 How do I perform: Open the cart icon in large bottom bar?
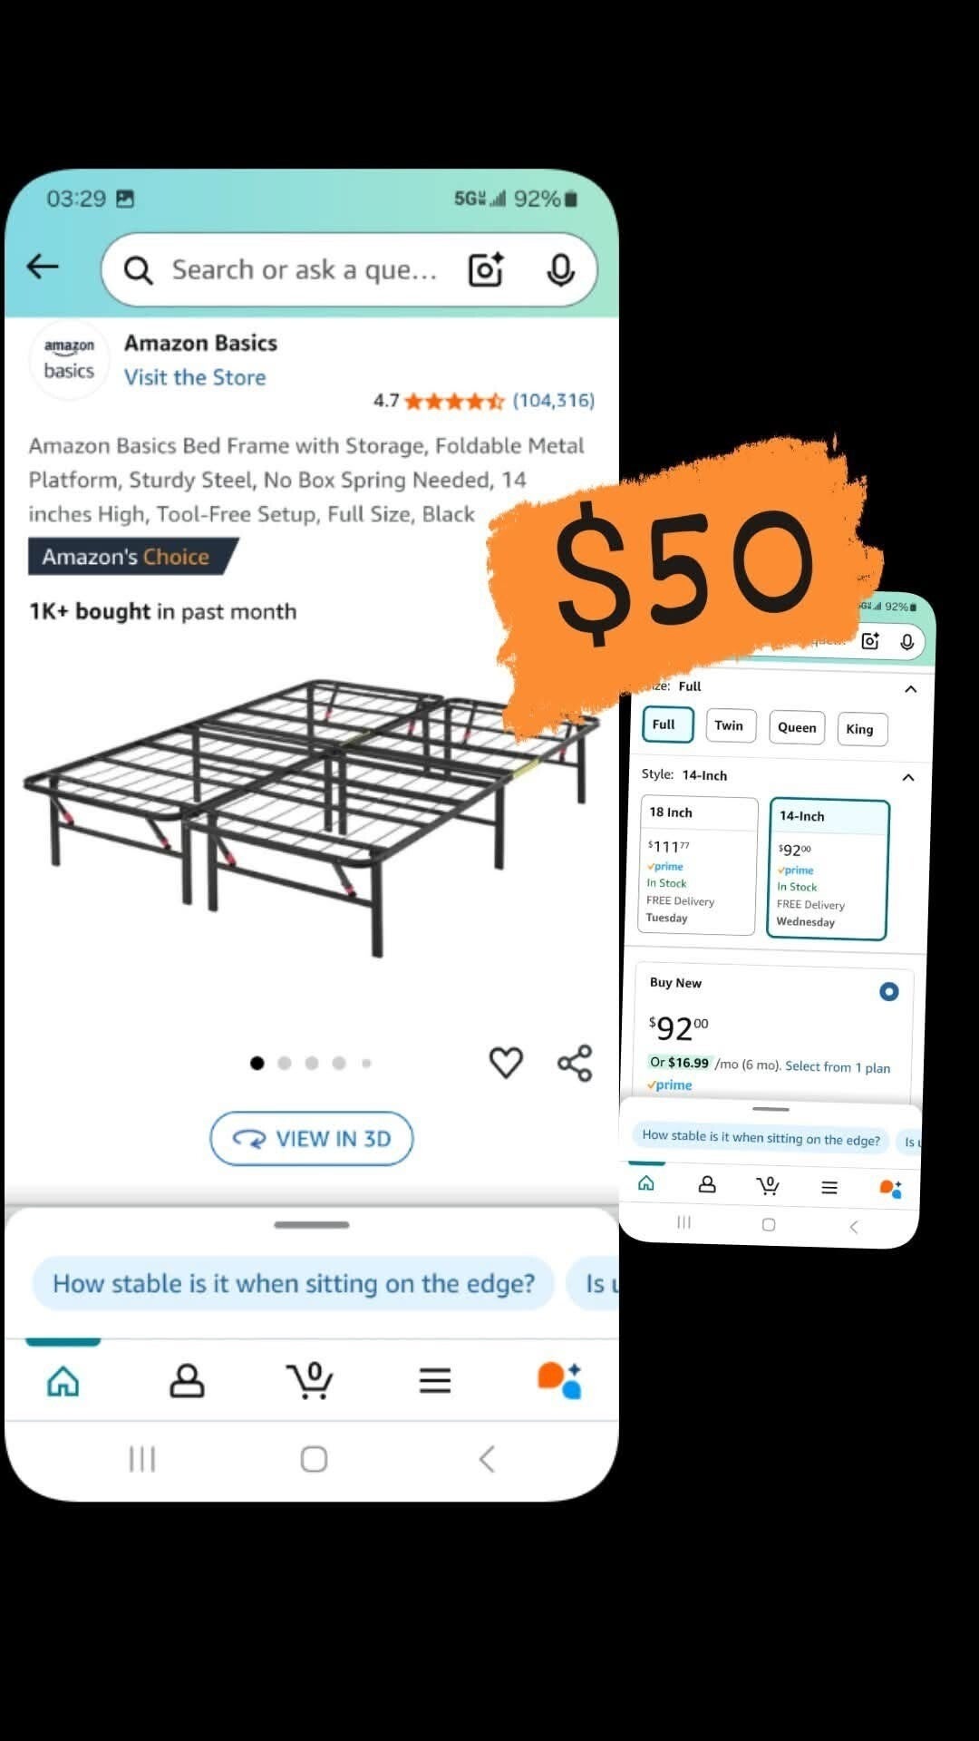click(310, 1381)
